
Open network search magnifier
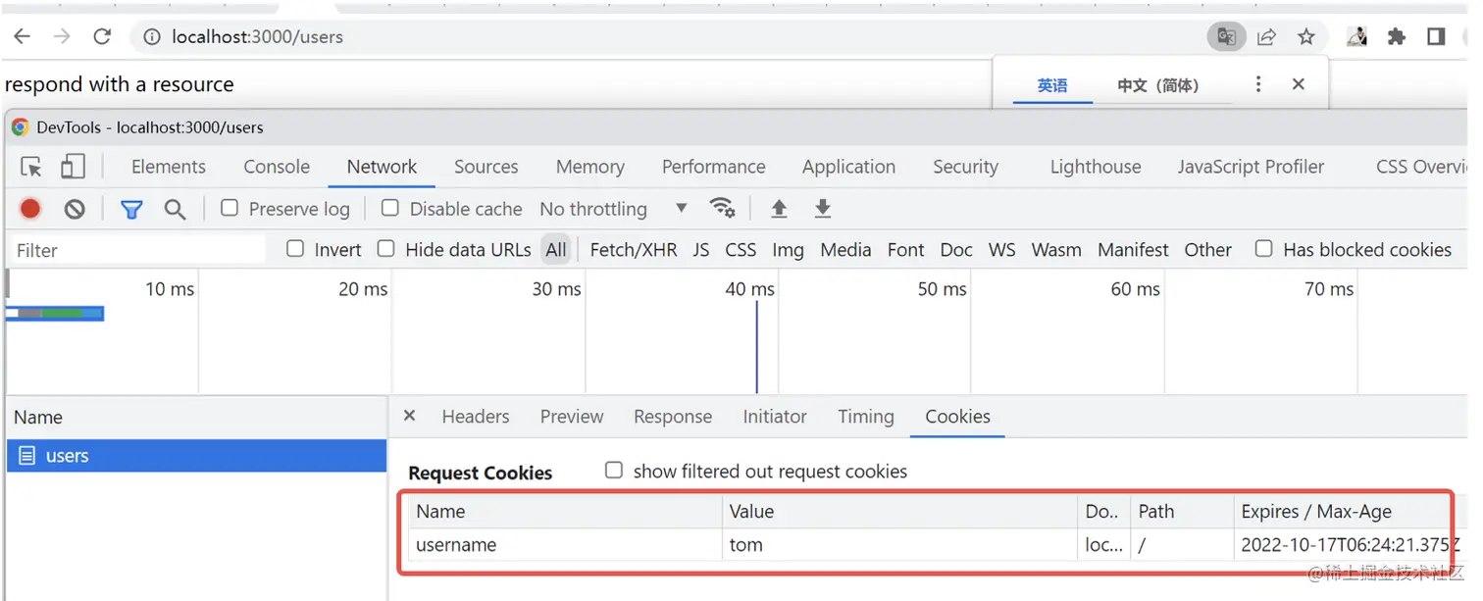coord(175,209)
